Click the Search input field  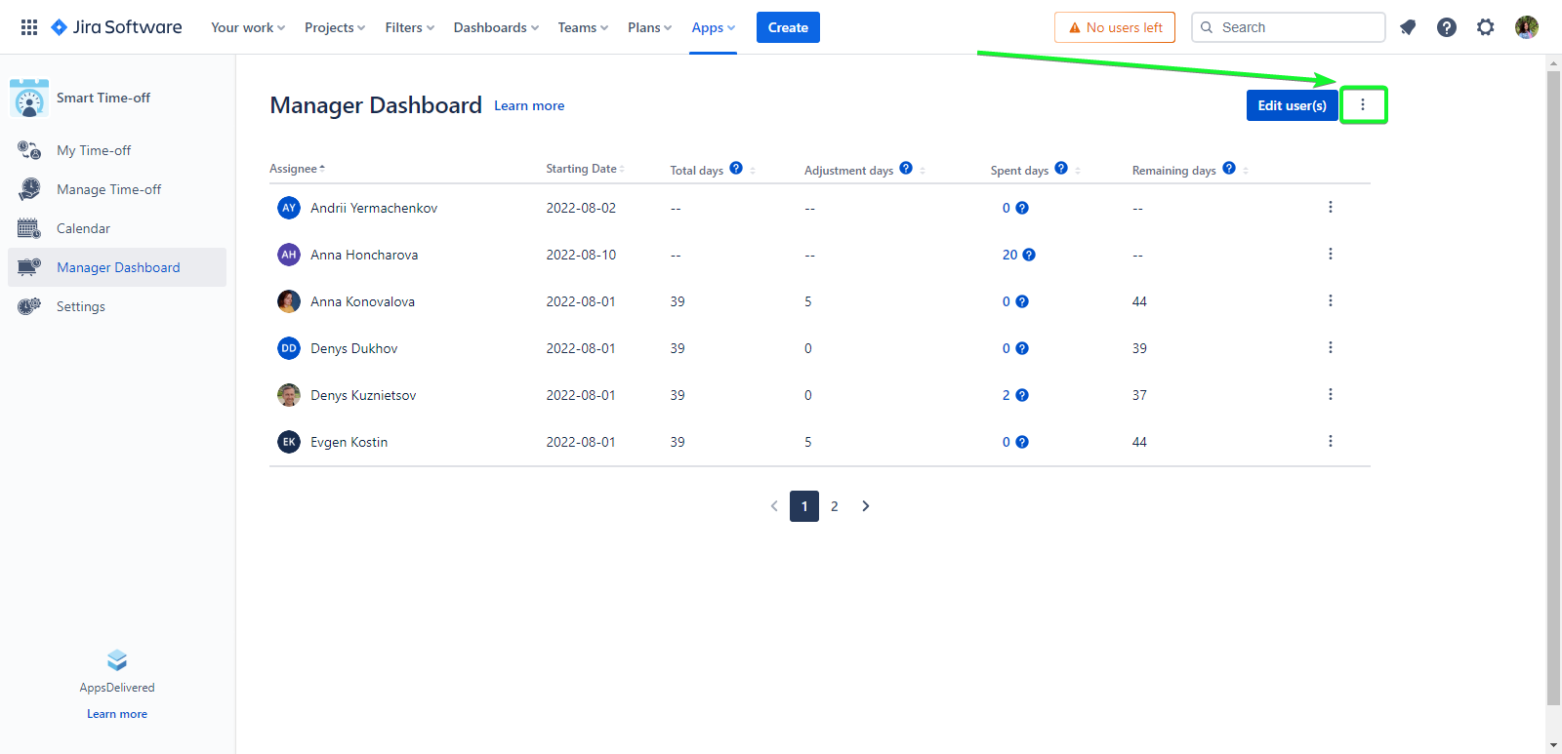(1298, 27)
